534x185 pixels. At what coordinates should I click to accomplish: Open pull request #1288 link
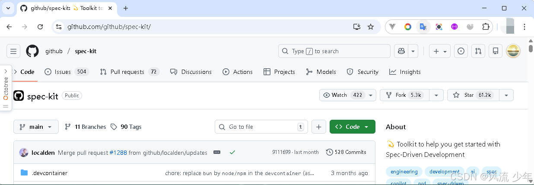[118, 153]
